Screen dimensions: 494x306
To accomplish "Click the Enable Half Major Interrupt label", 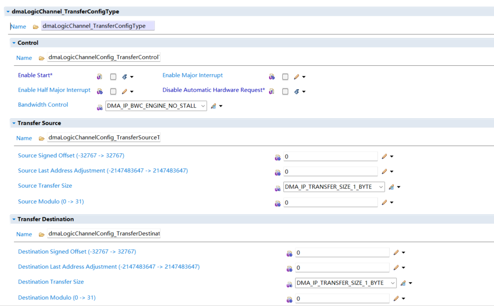I will point(54,90).
